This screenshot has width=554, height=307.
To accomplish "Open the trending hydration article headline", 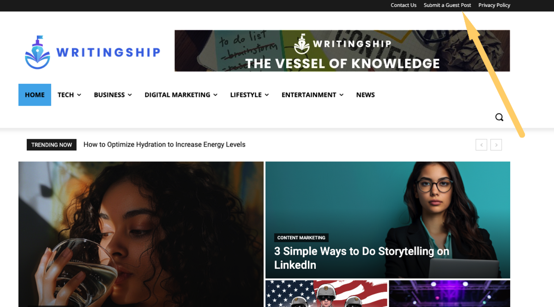I will (x=164, y=145).
